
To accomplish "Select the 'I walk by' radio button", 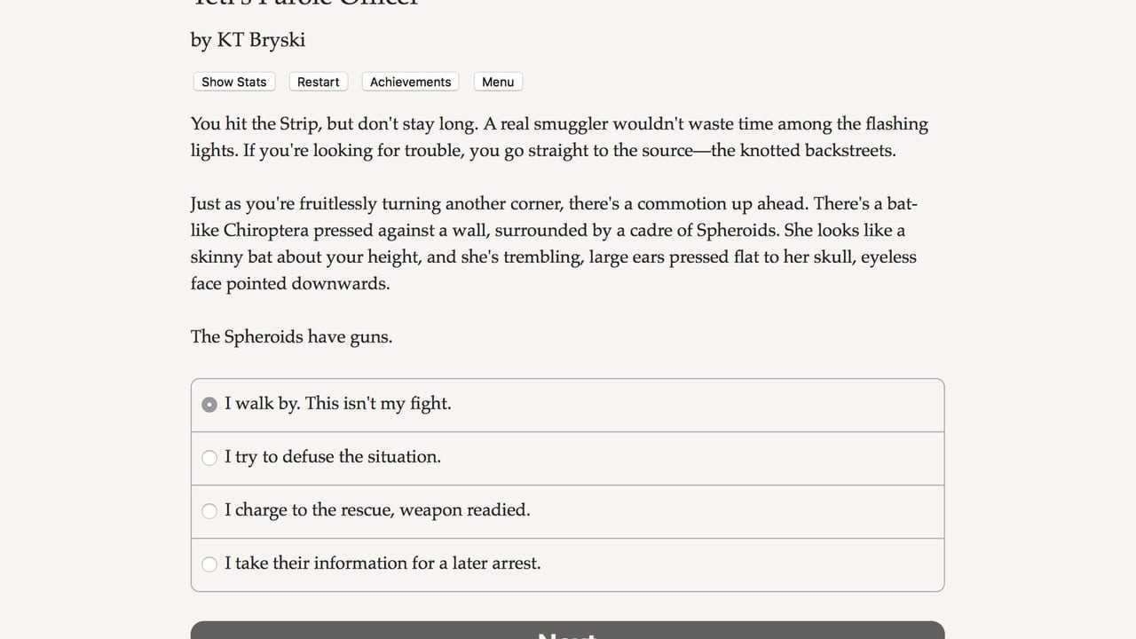I will [209, 405].
